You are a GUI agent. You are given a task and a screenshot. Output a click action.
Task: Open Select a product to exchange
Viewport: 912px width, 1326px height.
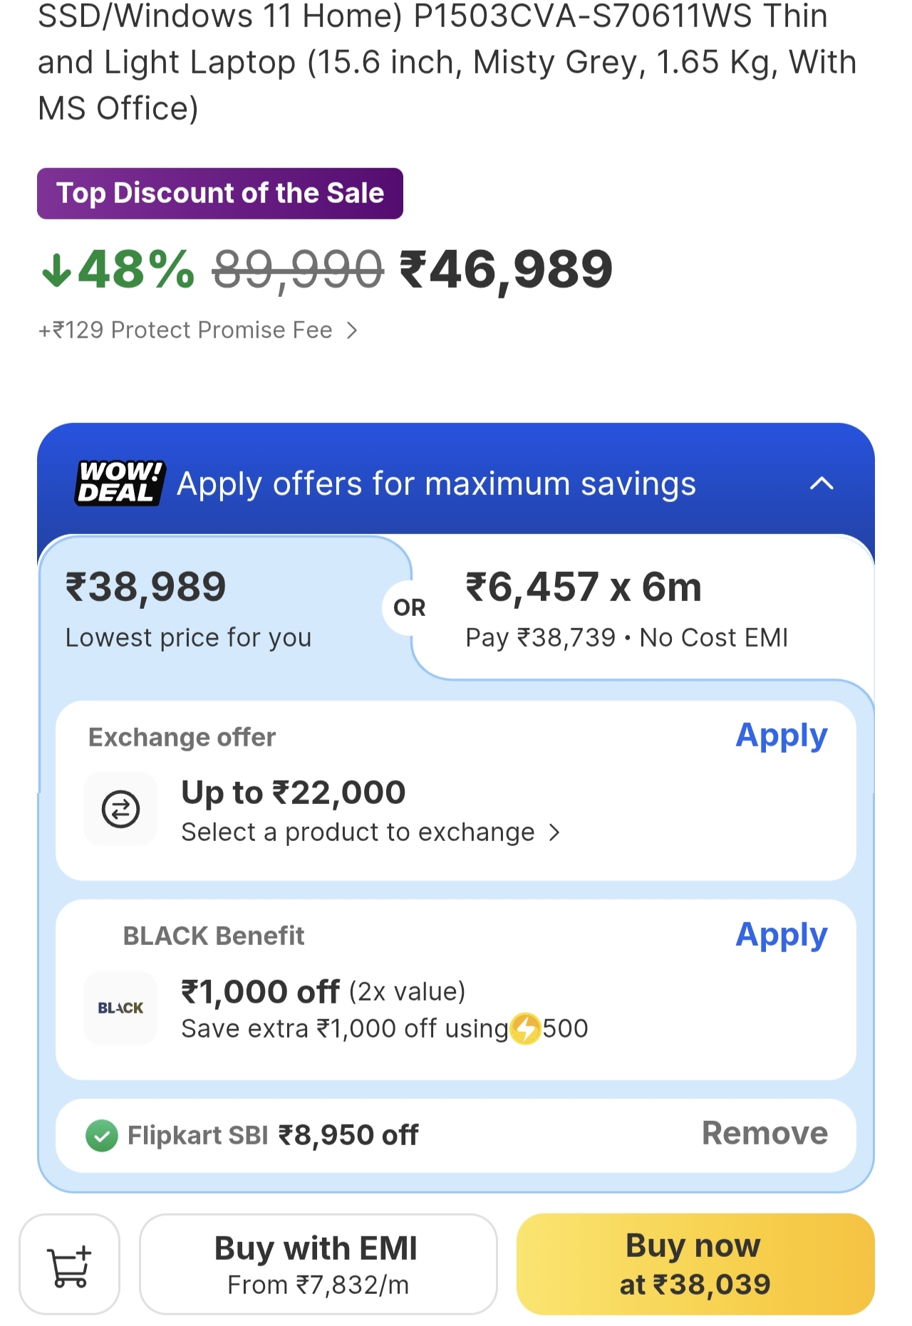click(370, 832)
